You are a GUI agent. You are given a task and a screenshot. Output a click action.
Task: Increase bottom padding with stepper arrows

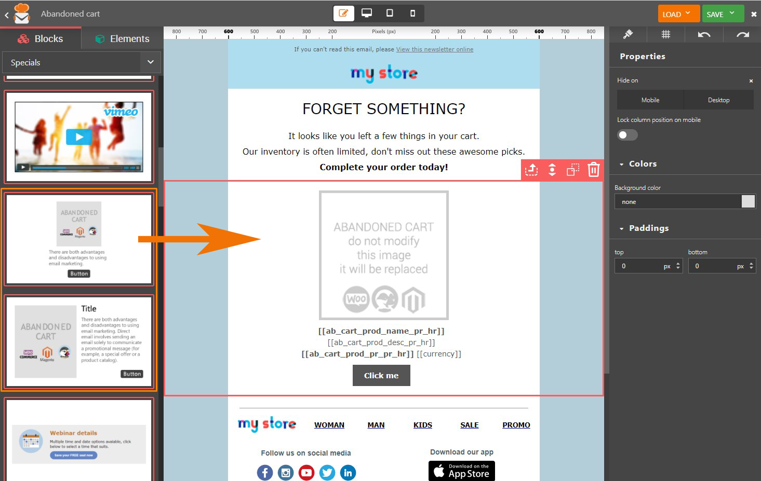tap(751, 264)
